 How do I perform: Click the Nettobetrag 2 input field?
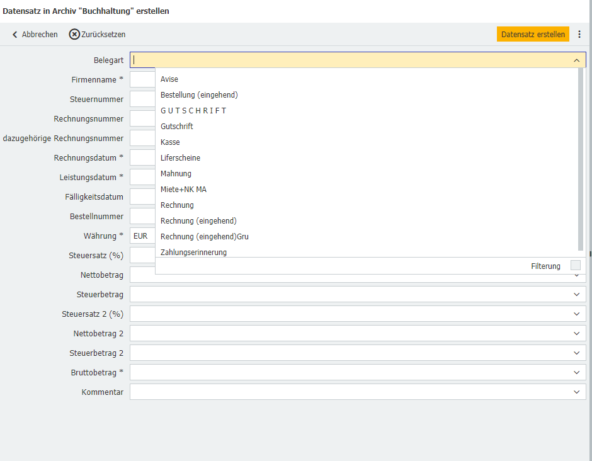346,334
